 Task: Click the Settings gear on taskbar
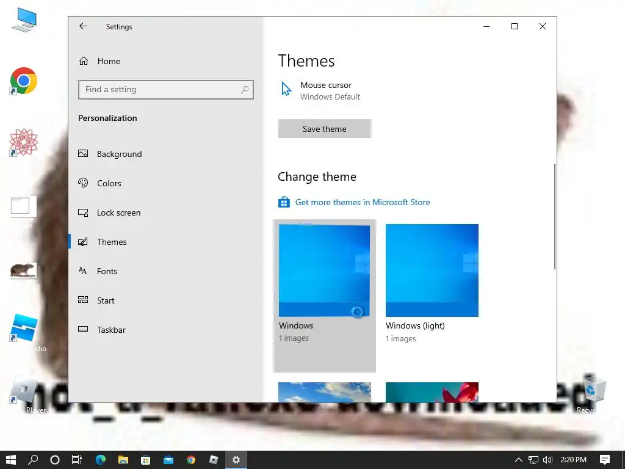[236, 460]
